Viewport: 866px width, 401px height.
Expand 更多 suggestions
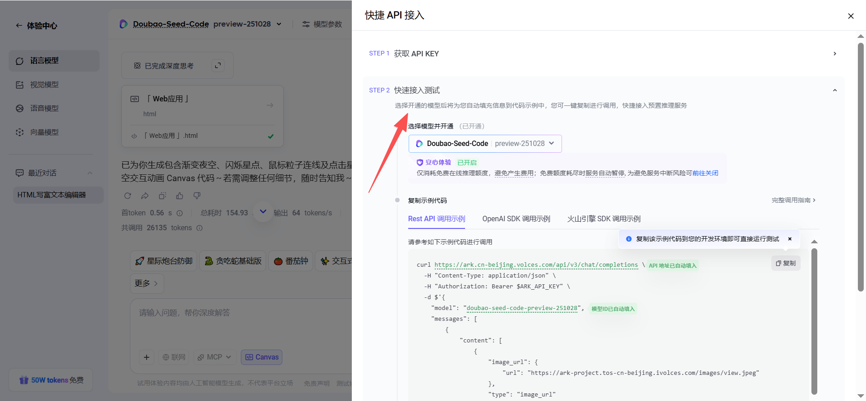click(x=147, y=283)
